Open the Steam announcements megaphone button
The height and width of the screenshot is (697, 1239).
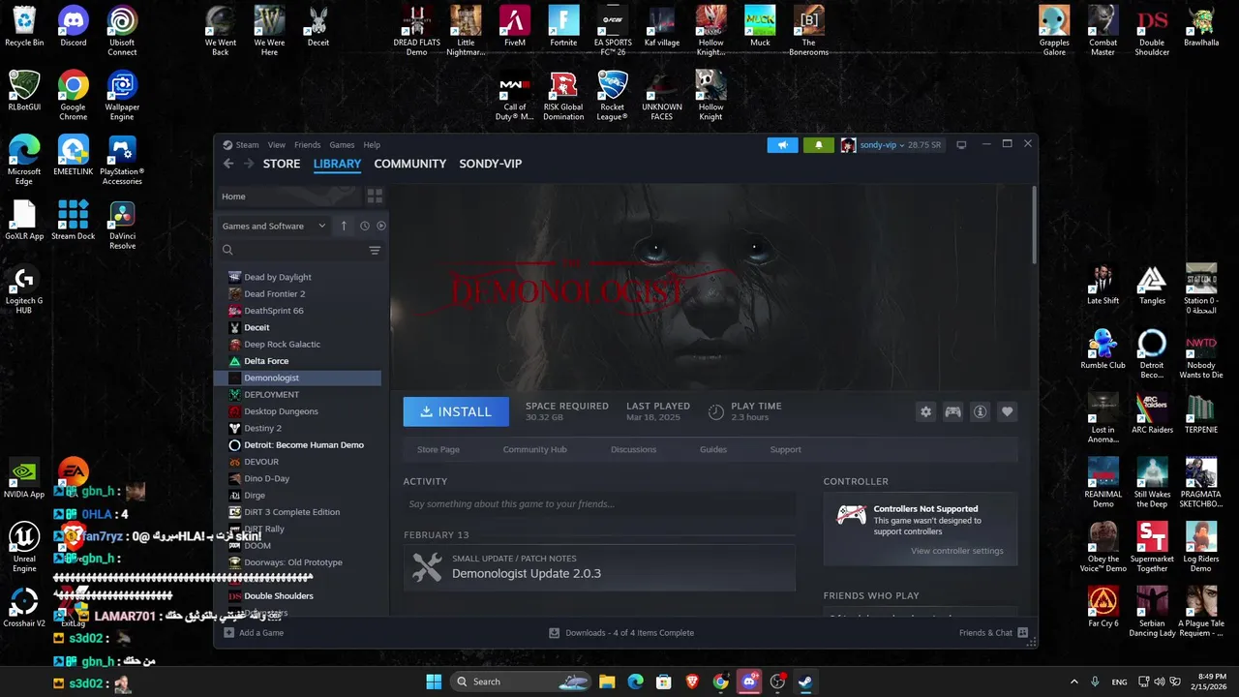[x=783, y=145]
